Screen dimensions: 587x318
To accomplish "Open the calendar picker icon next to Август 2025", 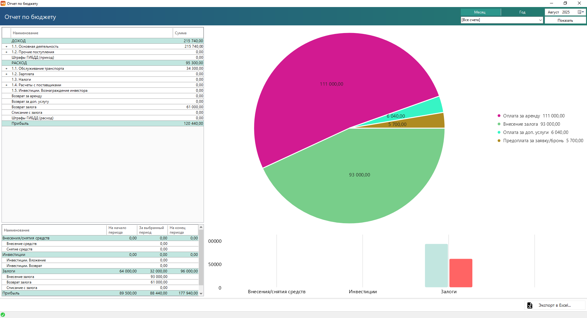I will pos(580,12).
